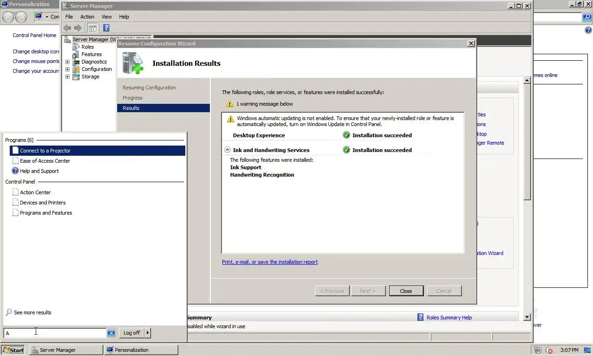Screen dimensions: 593x356
Task: Click the Server Manager scrollbar down arrow
Action: tap(527, 317)
